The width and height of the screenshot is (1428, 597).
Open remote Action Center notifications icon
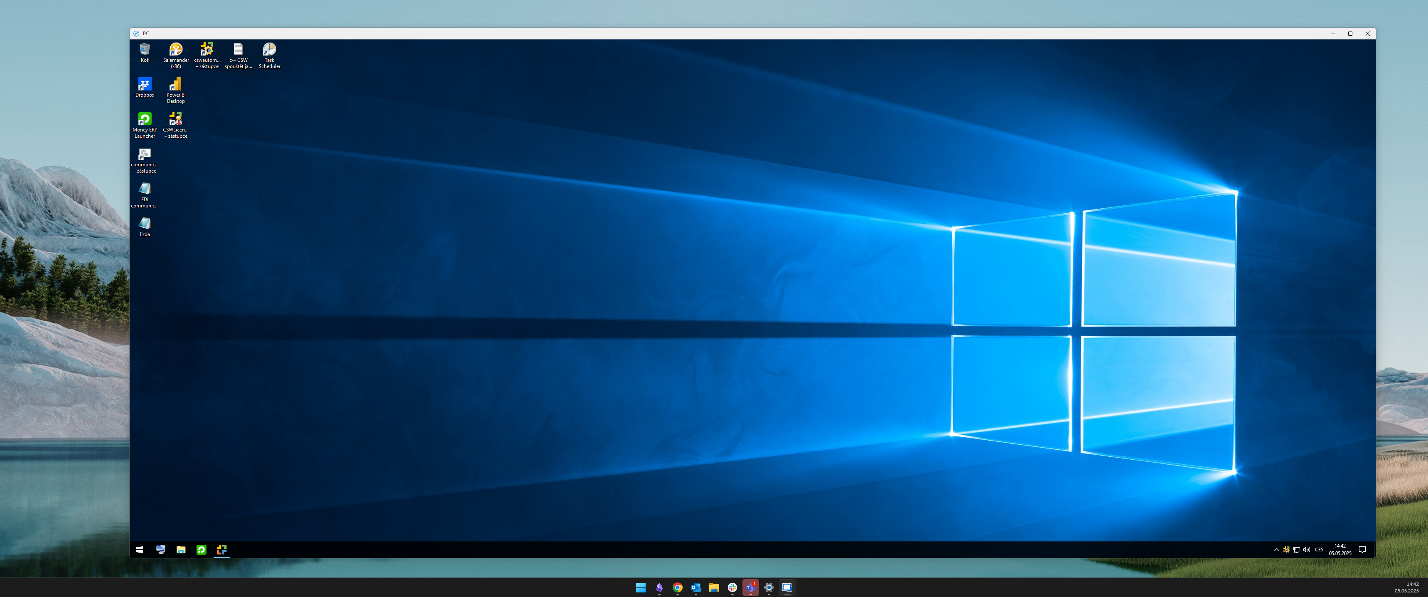1362,550
